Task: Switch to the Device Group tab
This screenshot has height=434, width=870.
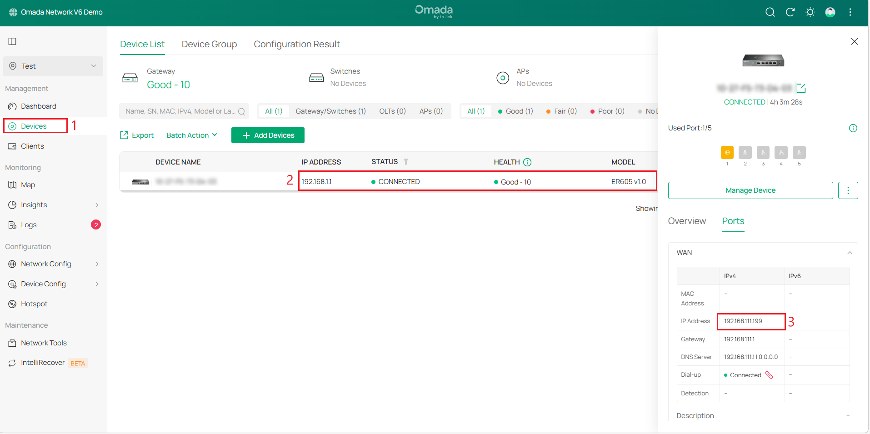Action: [209, 44]
